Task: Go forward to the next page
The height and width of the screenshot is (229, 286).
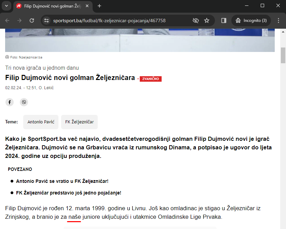Action: 19,21
